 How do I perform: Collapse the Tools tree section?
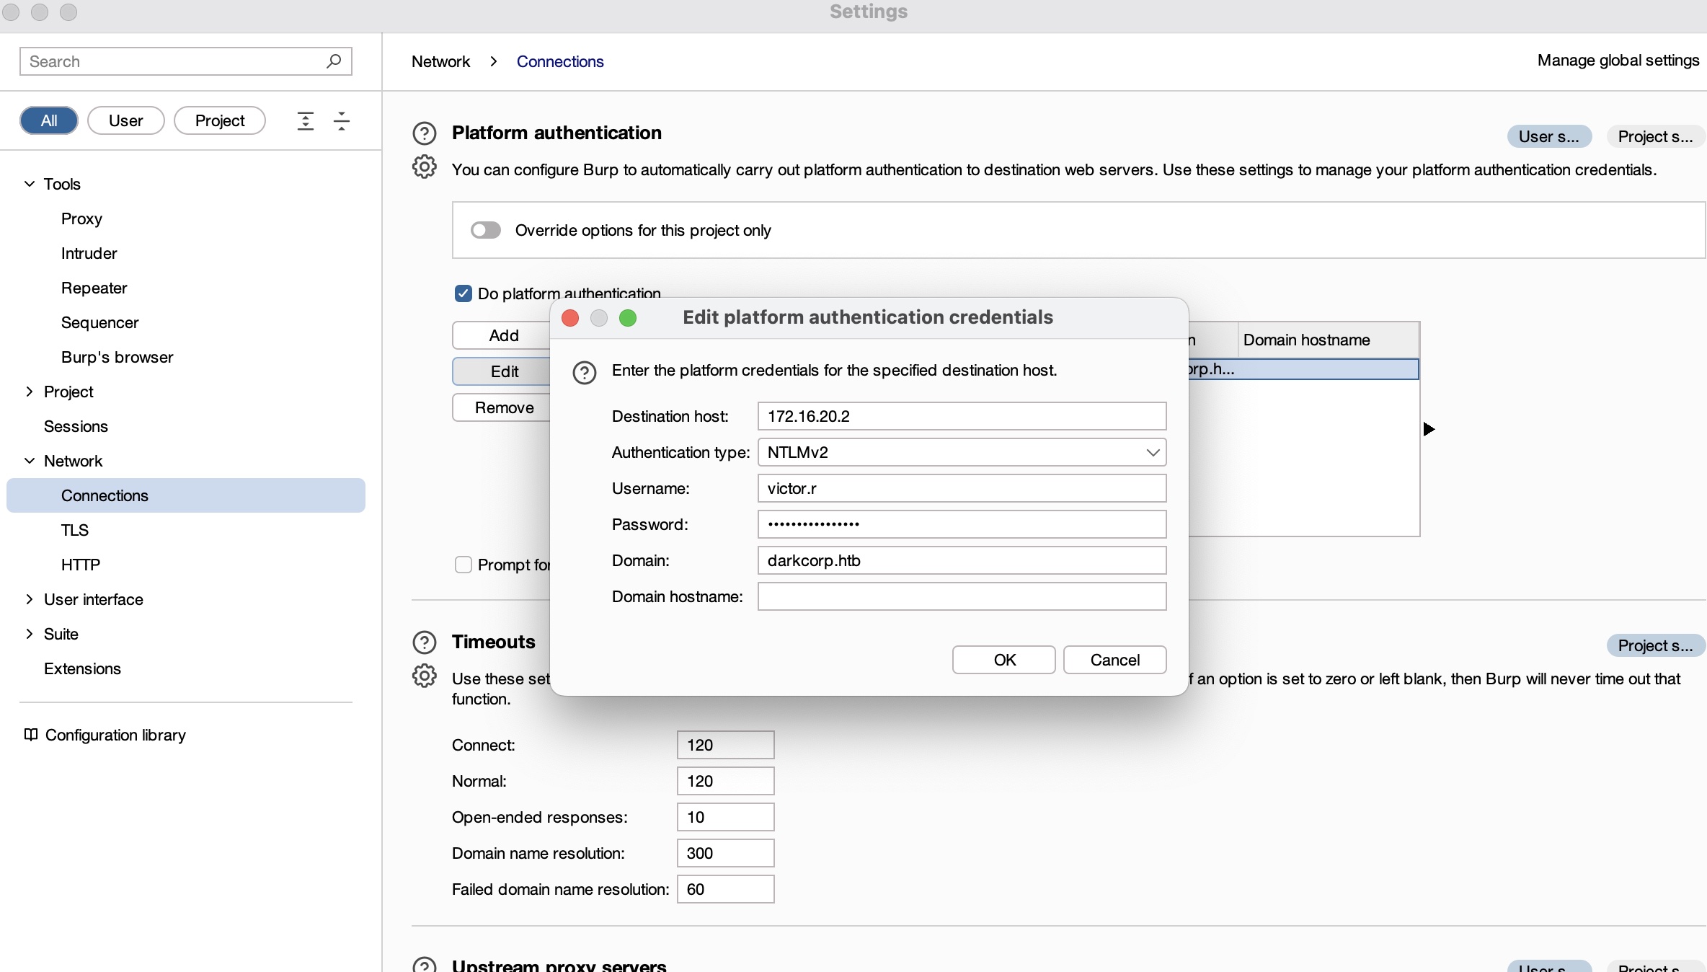pos(30,184)
